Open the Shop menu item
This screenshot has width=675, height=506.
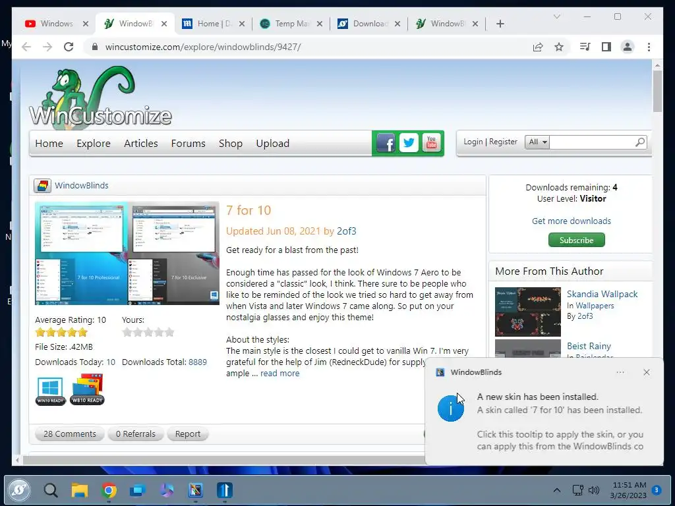pos(230,143)
